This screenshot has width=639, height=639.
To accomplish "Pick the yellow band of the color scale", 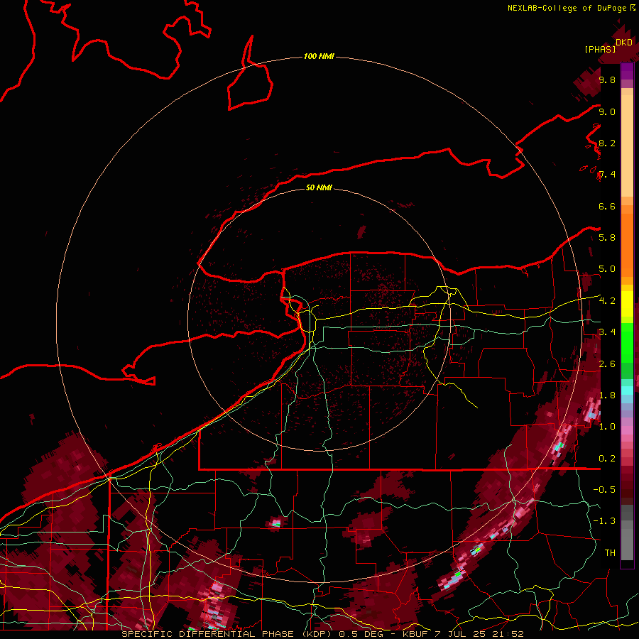I will (627, 304).
